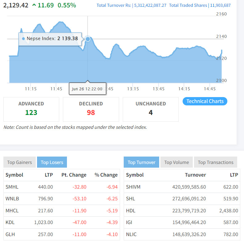Click the ADVANCED 123 count box
This screenshot has width=244, height=241.
(x=31, y=109)
